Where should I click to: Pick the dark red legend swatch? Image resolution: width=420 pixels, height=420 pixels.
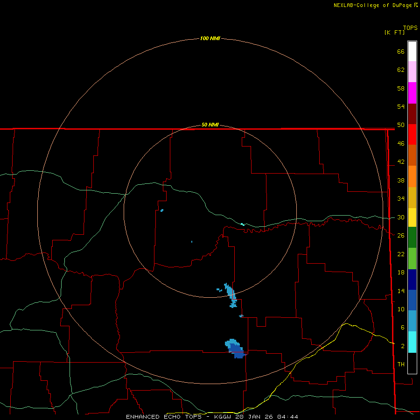coord(412,114)
